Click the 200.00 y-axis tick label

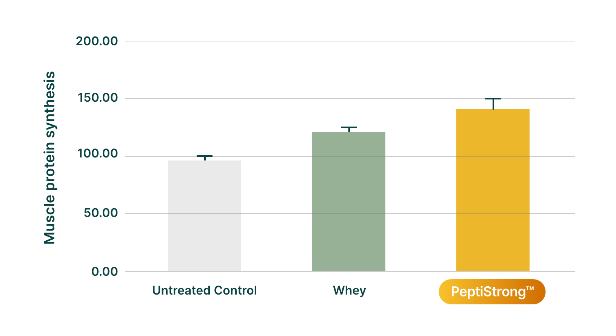click(x=97, y=41)
